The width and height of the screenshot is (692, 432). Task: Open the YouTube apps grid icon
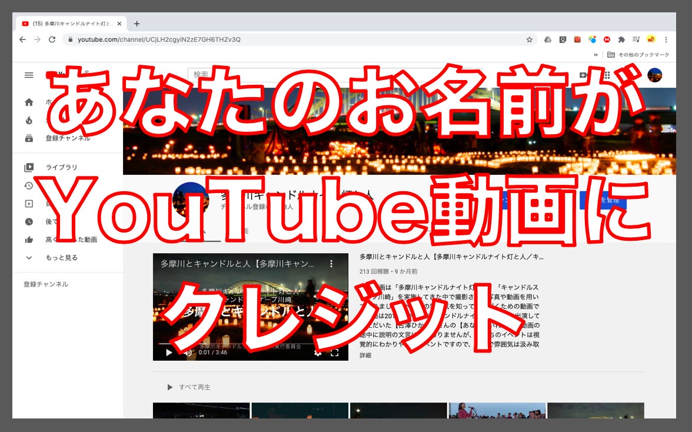click(x=607, y=75)
